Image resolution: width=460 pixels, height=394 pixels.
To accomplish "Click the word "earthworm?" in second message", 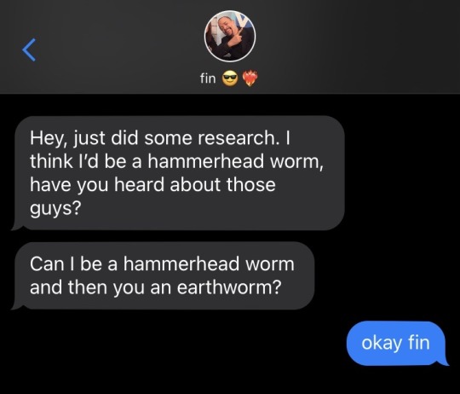I will pos(229,287).
